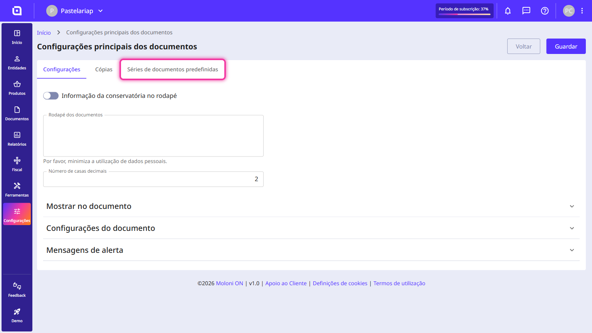Open Início in the sidebar
Viewport: 592px width, 333px height.
[17, 37]
